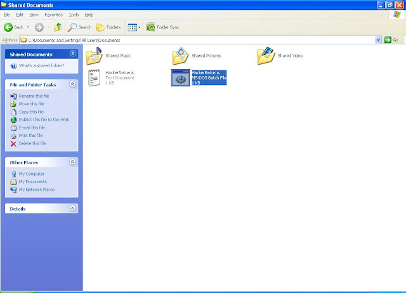The width and height of the screenshot is (406, 293).
Task: Collapse the Other Places panel
Action: click(73, 162)
